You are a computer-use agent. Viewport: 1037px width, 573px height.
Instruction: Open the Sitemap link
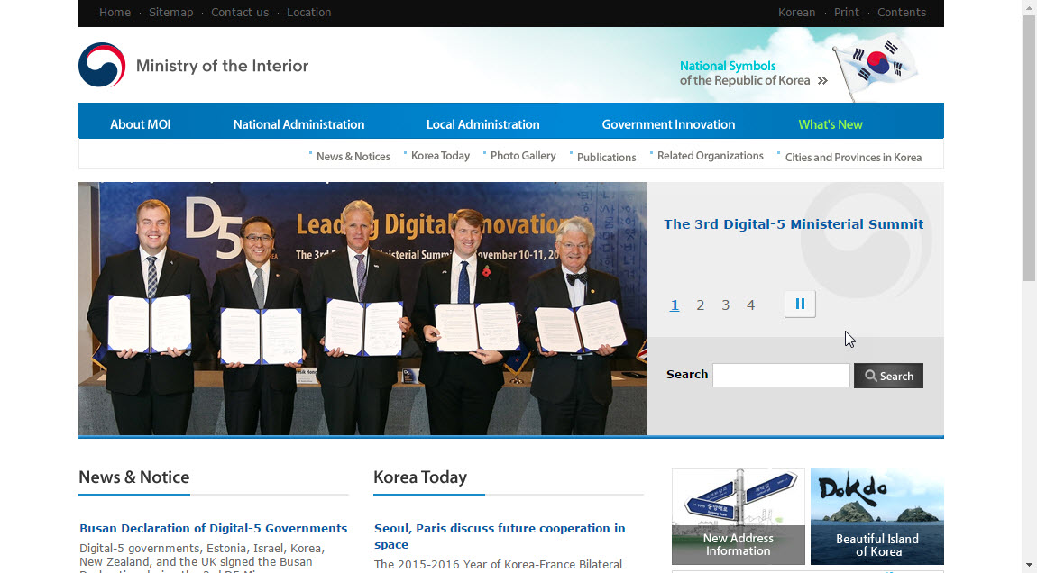pos(170,13)
